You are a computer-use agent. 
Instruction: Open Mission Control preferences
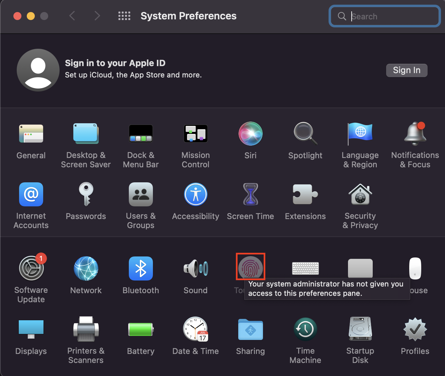196,134
